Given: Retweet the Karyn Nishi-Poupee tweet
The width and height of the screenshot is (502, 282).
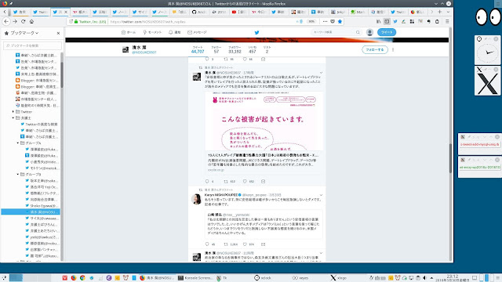Looking at the screenshot, I should pyautogui.click(x=226, y=244).
